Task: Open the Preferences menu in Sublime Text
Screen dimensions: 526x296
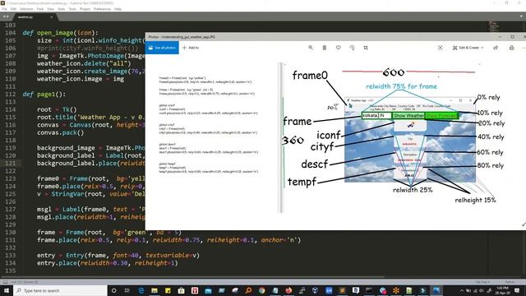Action: pos(102,9)
